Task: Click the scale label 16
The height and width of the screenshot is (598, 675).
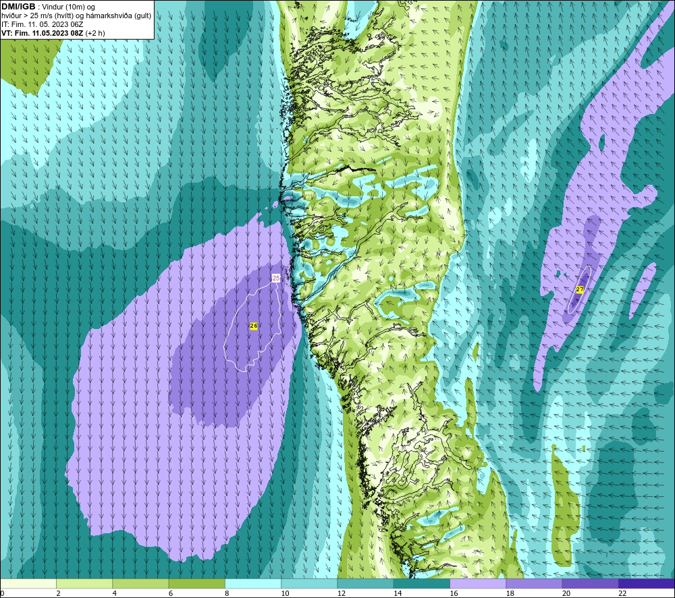Action: click(x=454, y=593)
